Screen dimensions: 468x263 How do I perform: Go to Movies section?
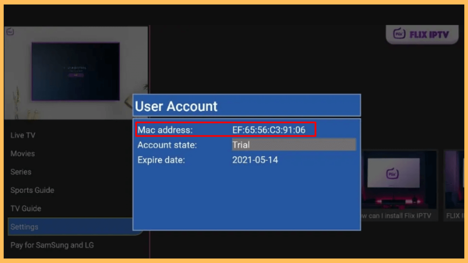[x=23, y=153]
